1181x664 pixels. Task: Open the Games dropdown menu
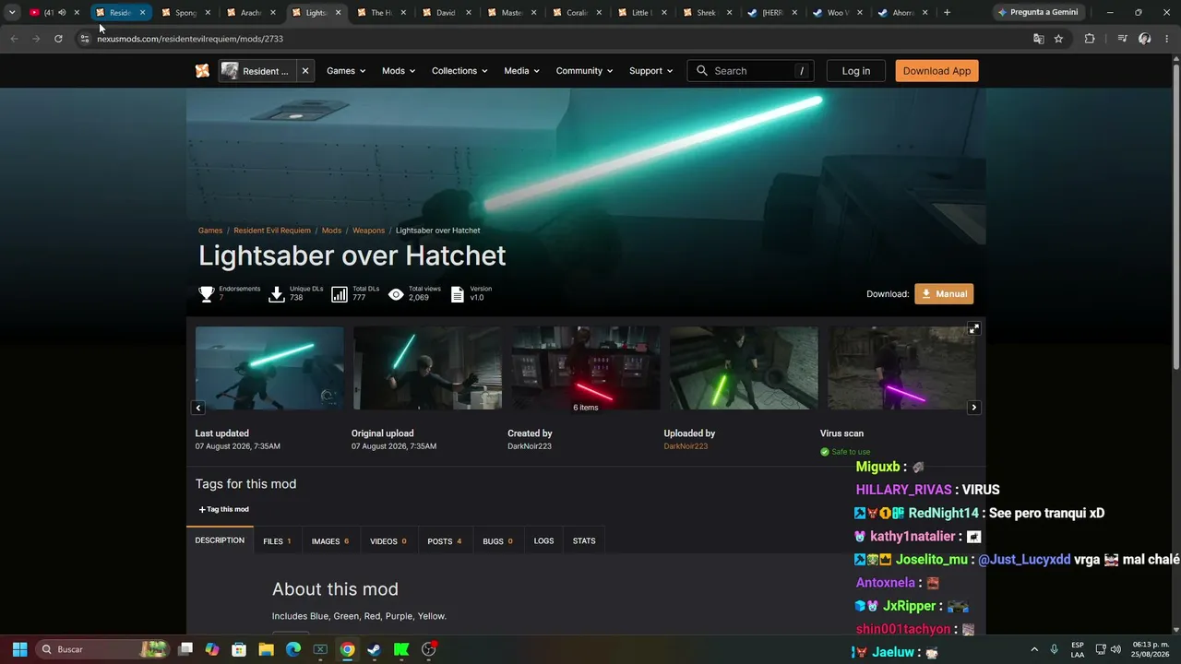coord(346,71)
